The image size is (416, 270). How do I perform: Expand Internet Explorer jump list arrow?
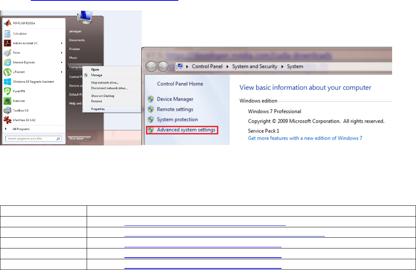[x=62, y=63]
